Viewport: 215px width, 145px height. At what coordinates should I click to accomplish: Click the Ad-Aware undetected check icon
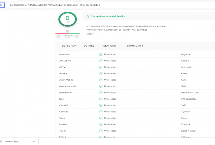(101, 54)
